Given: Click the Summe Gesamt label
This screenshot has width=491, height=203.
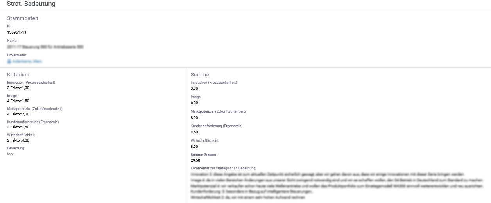Looking at the screenshot, I should click(203, 155).
